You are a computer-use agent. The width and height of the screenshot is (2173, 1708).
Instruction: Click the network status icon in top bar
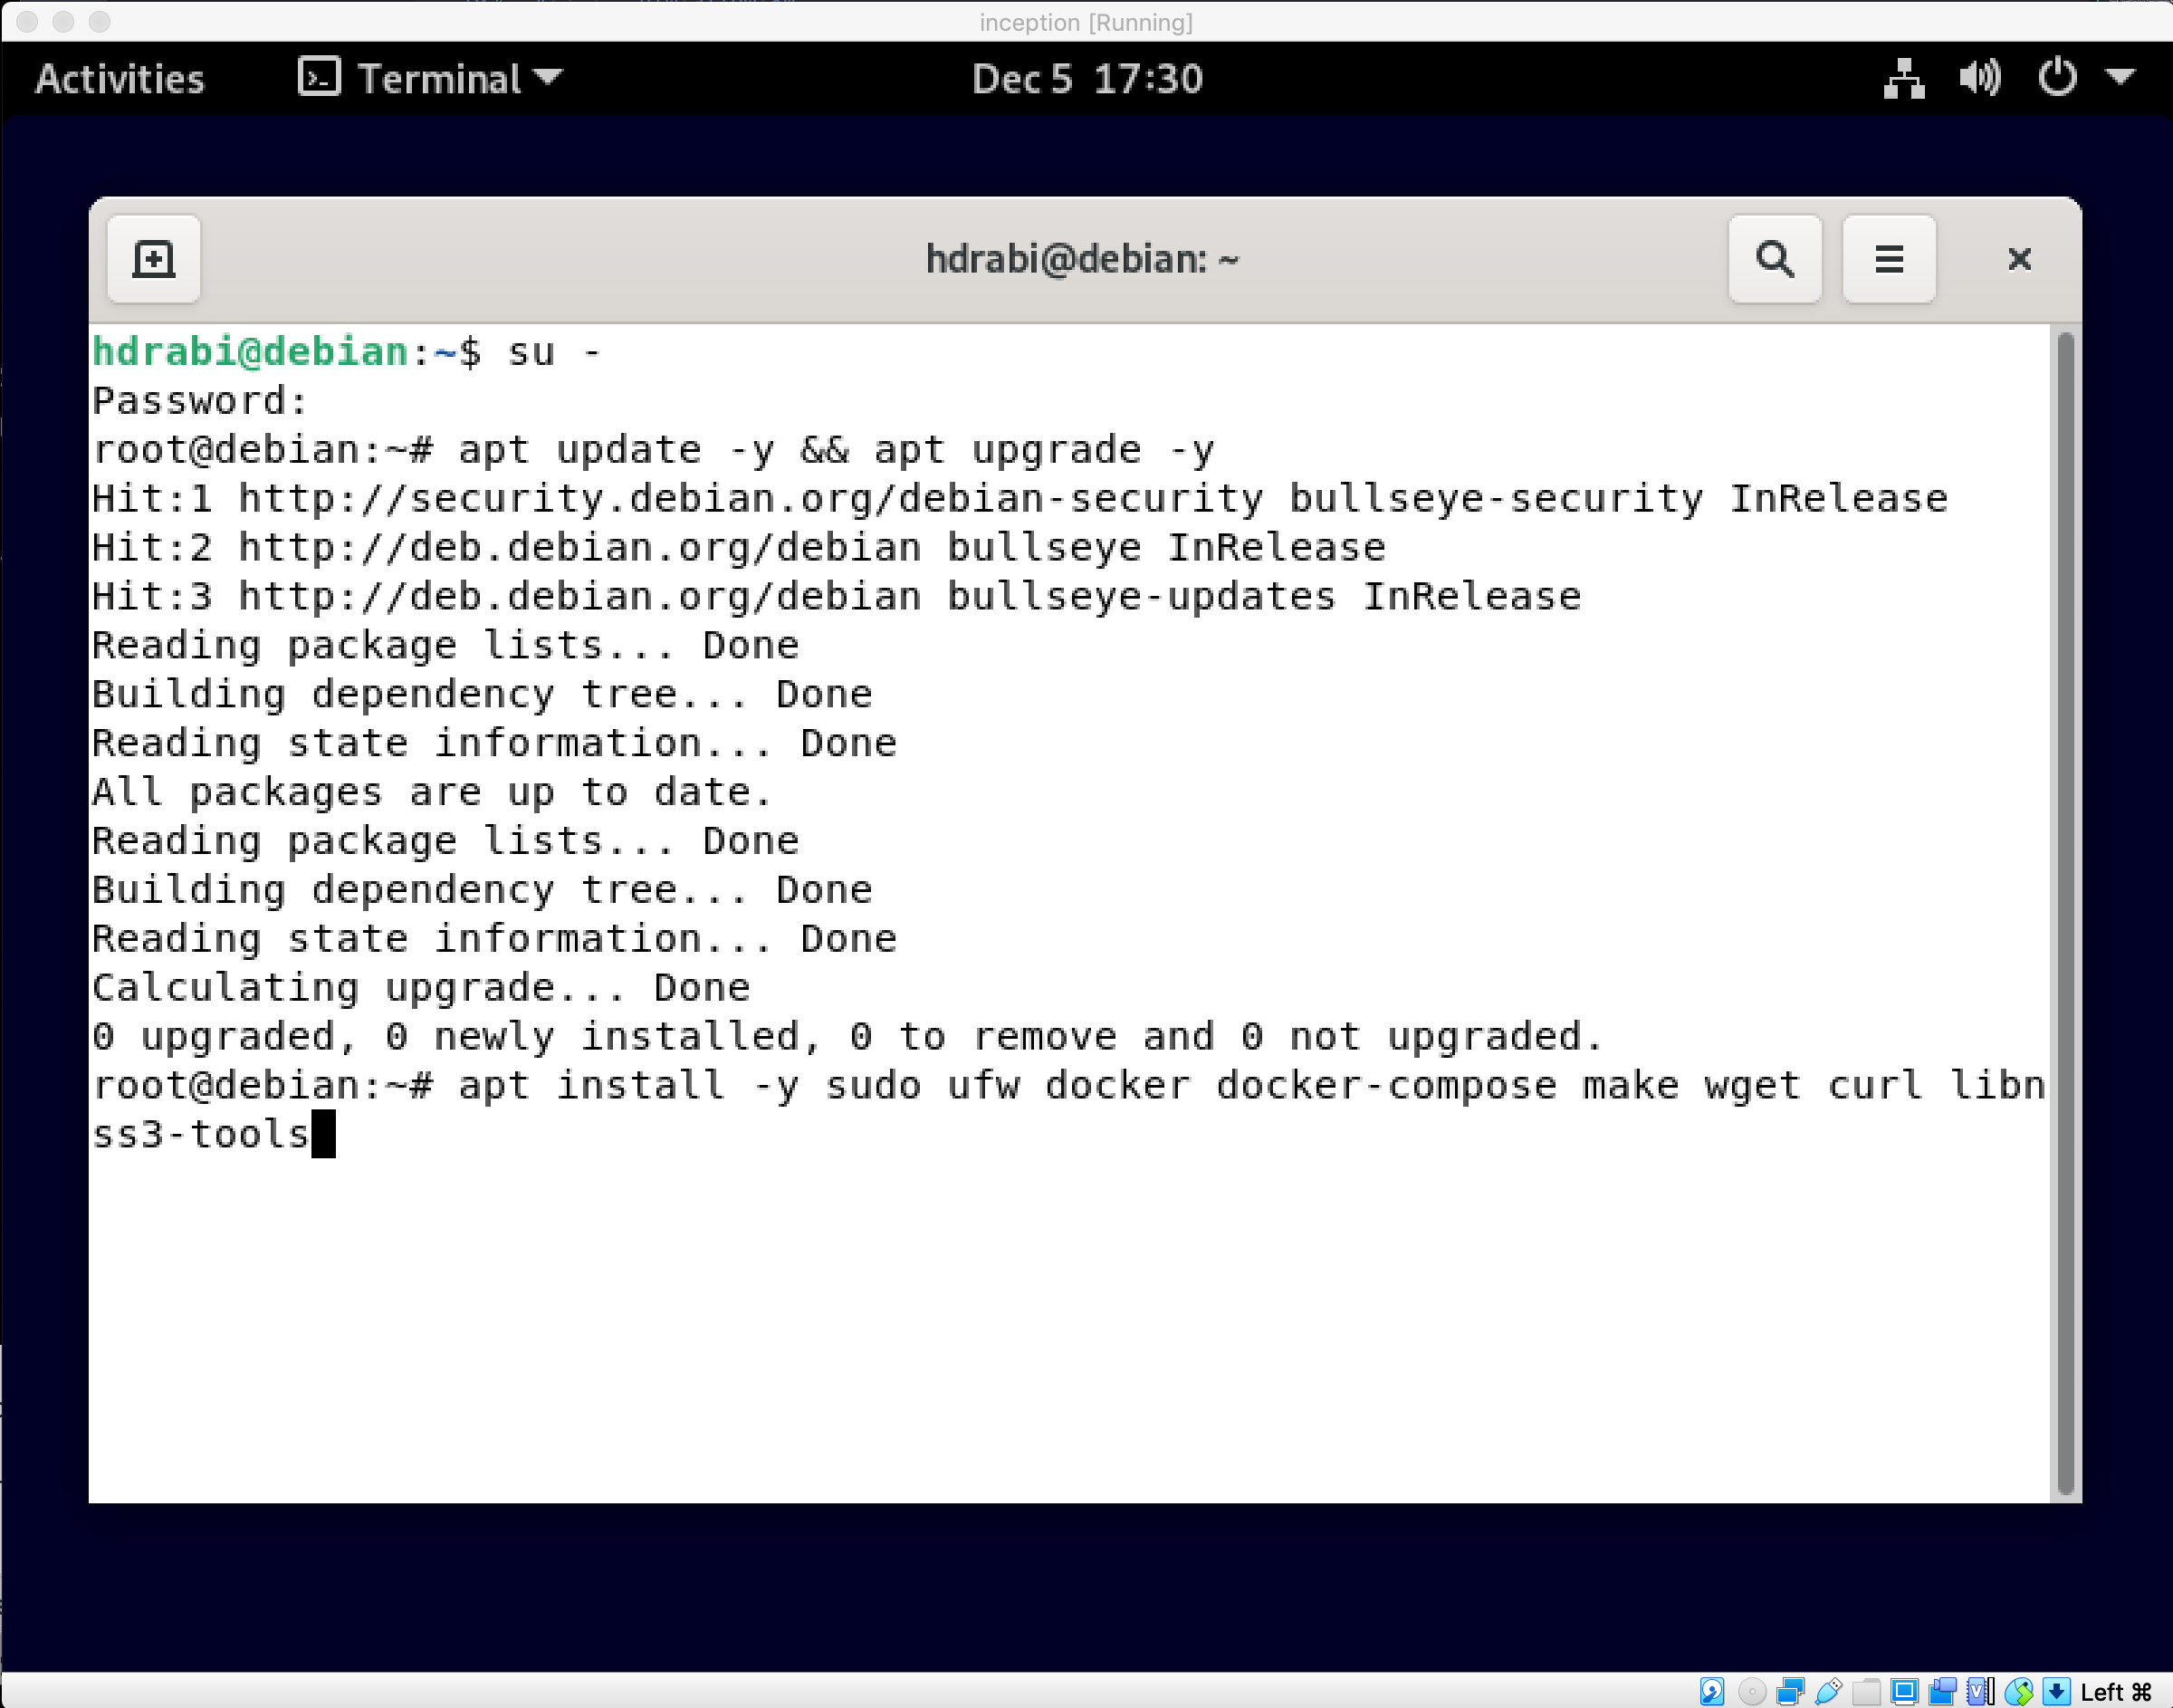[1903, 78]
